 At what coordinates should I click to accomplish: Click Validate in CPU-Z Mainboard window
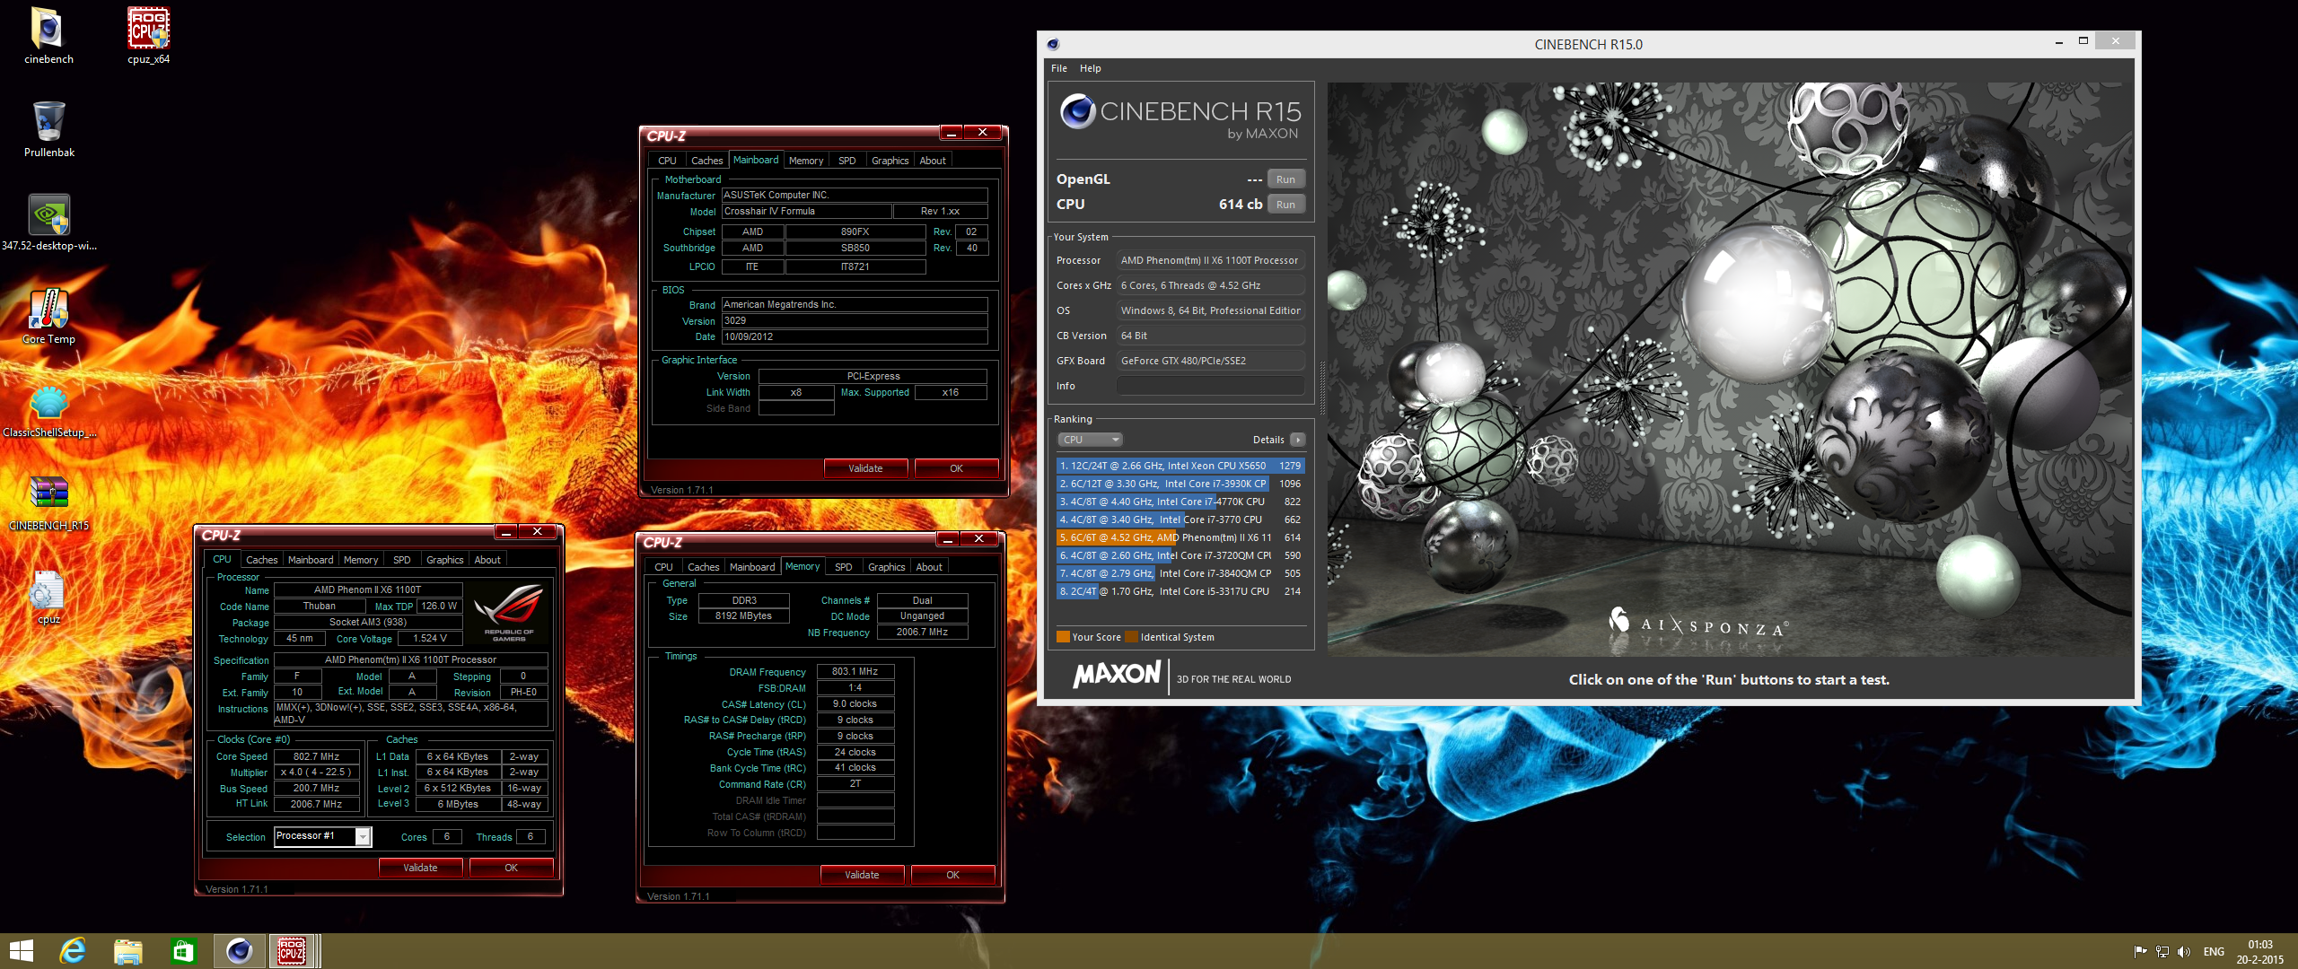[x=865, y=468]
